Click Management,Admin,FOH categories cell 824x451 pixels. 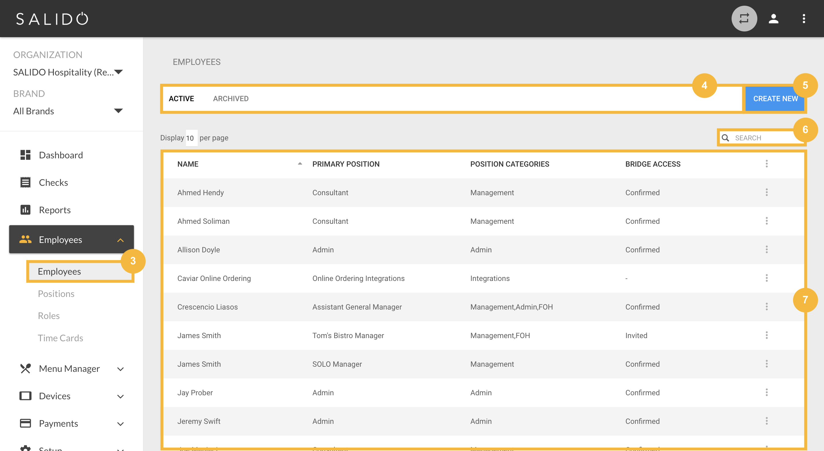click(x=511, y=307)
